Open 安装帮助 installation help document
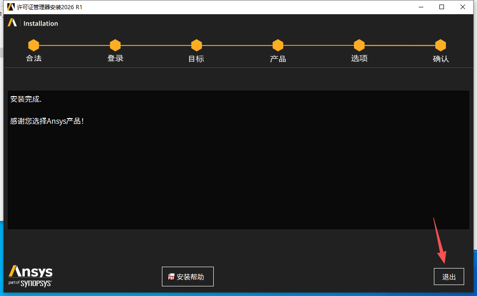Screen dimensions: 477x296 point(188,276)
